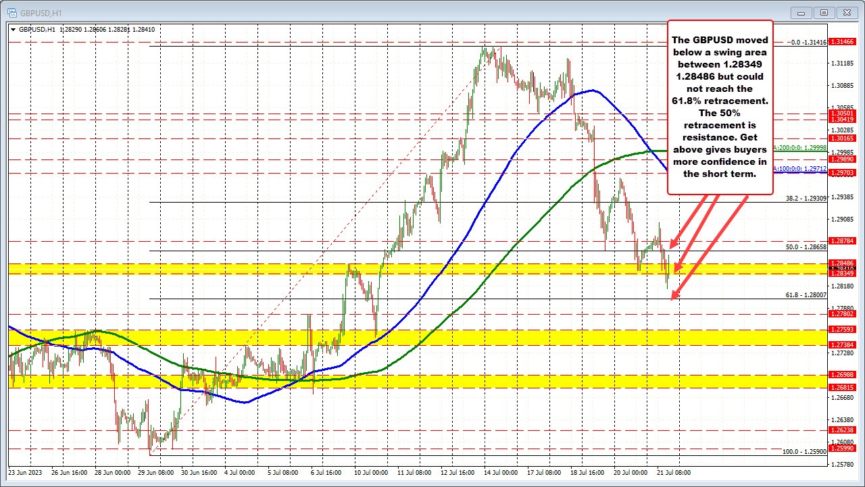Select the red annotation text box
This screenshot has height=487, width=865.
[719, 107]
